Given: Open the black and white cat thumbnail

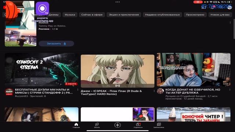Looking at the screenshot, I should click(41, 114).
